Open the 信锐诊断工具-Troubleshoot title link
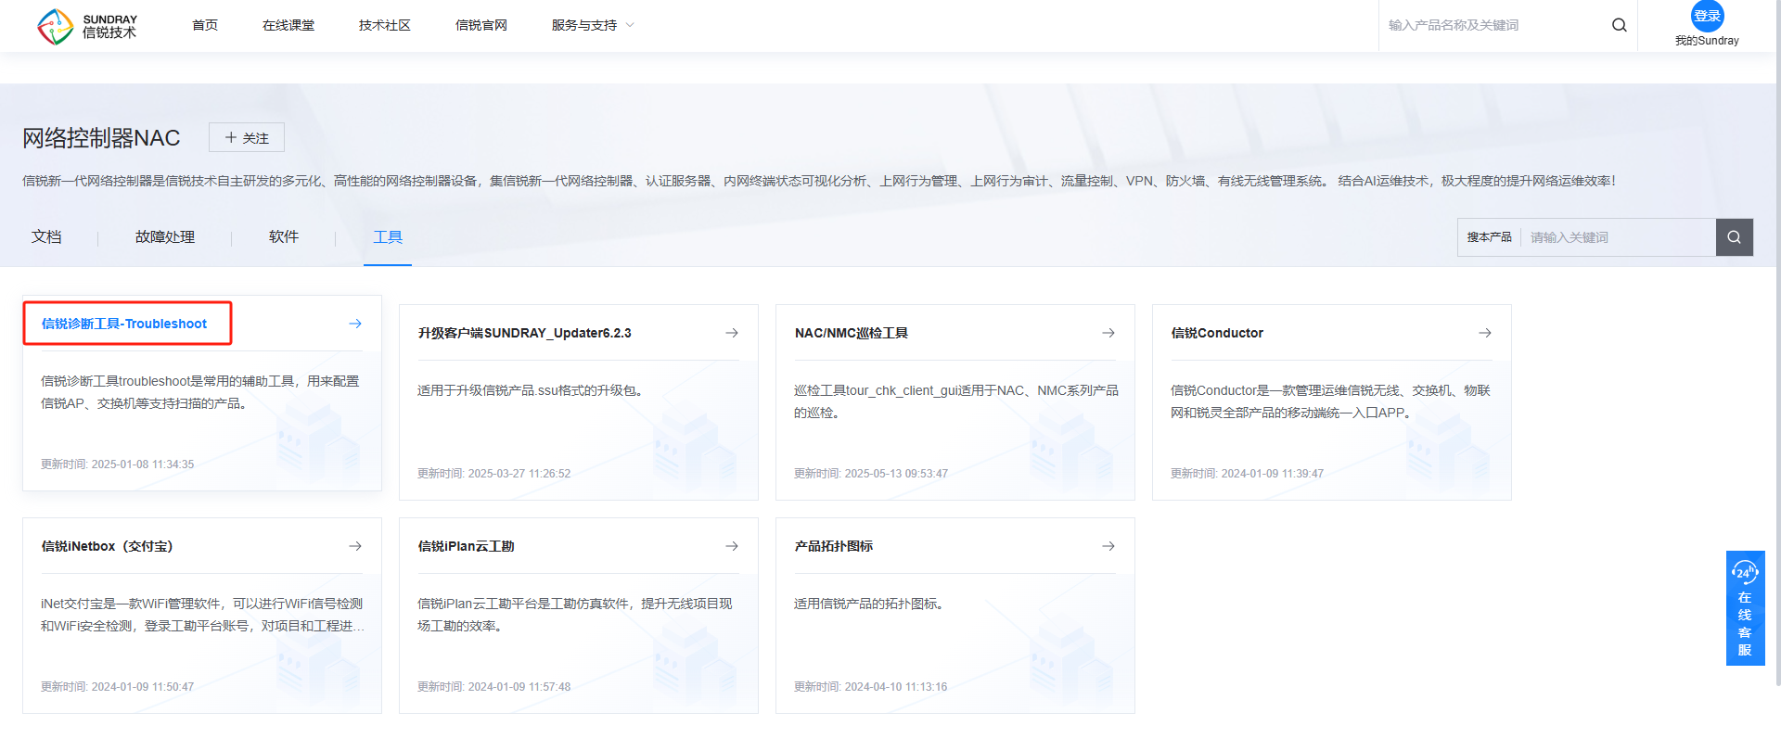 click(124, 324)
